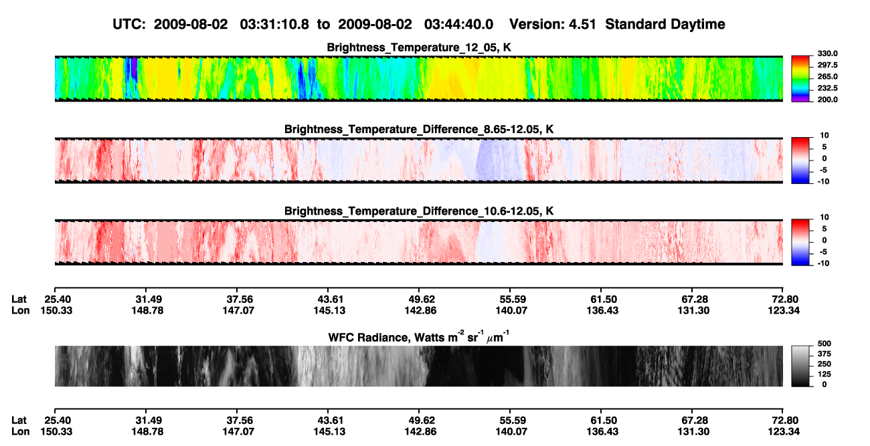Click the 330.0 colorbar maximum label
This screenshot has height=446, width=870.
828,53
